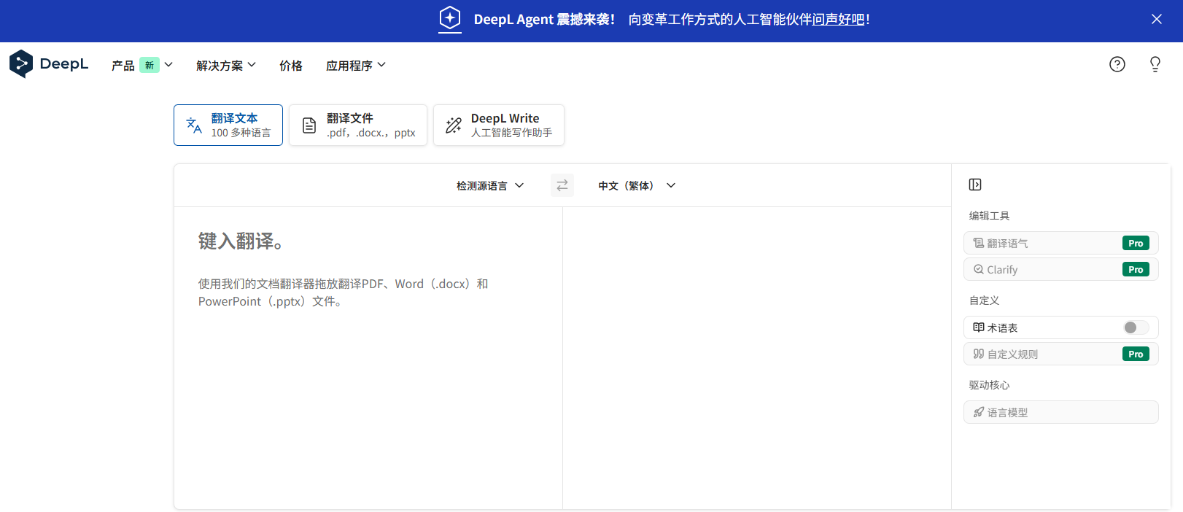Collapse the right sidebar panel icon
1183x512 pixels.
[975, 185]
